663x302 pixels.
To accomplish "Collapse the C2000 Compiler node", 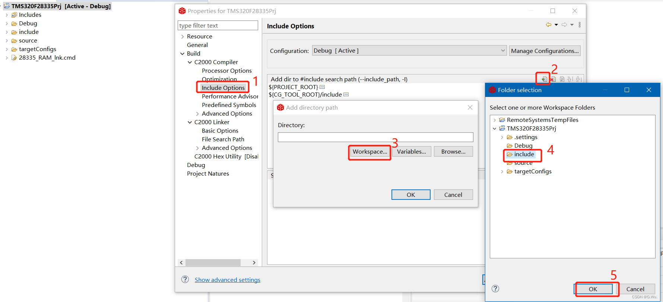I will 190,62.
